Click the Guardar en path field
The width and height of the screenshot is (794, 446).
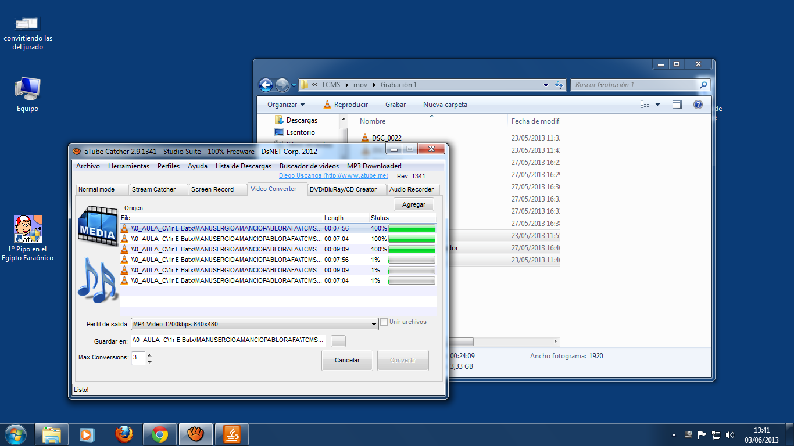pyautogui.click(x=229, y=340)
